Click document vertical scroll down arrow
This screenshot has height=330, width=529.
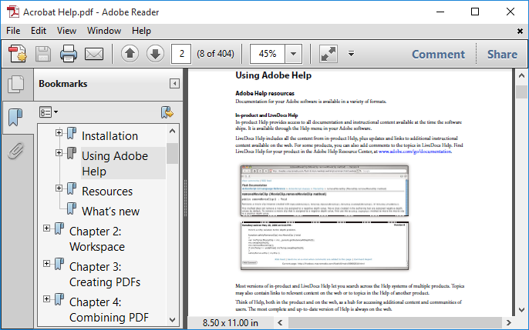click(x=521, y=310)
